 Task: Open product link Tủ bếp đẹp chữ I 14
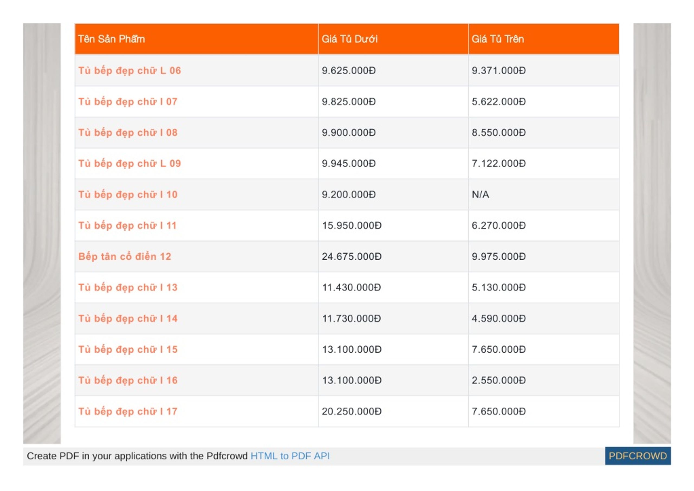coord(128,319)
